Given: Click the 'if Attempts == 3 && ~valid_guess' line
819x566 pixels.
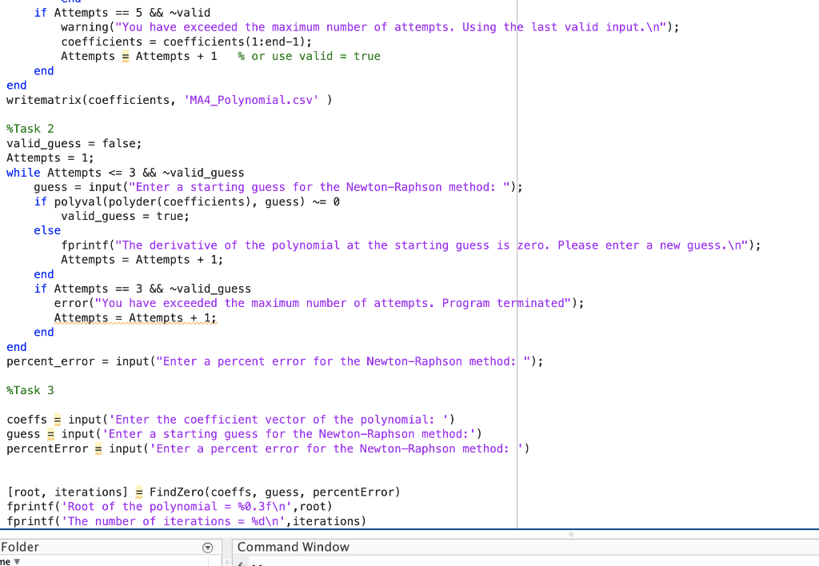Looking at the screenshot, I should (142, 289).
